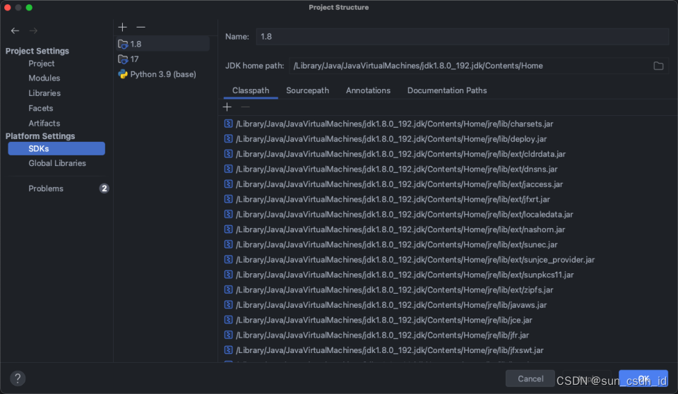Open Project settings

pos(42,64)
